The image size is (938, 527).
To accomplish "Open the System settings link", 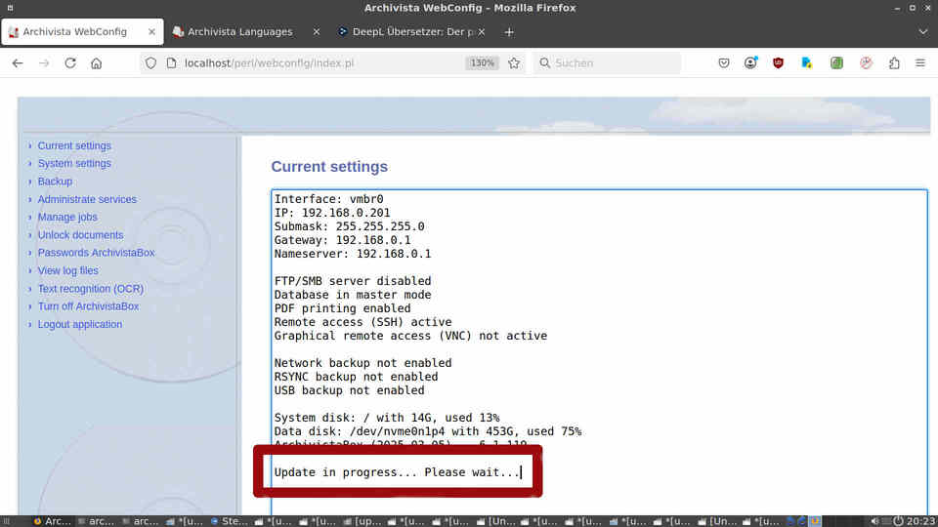I will point(75,163).
